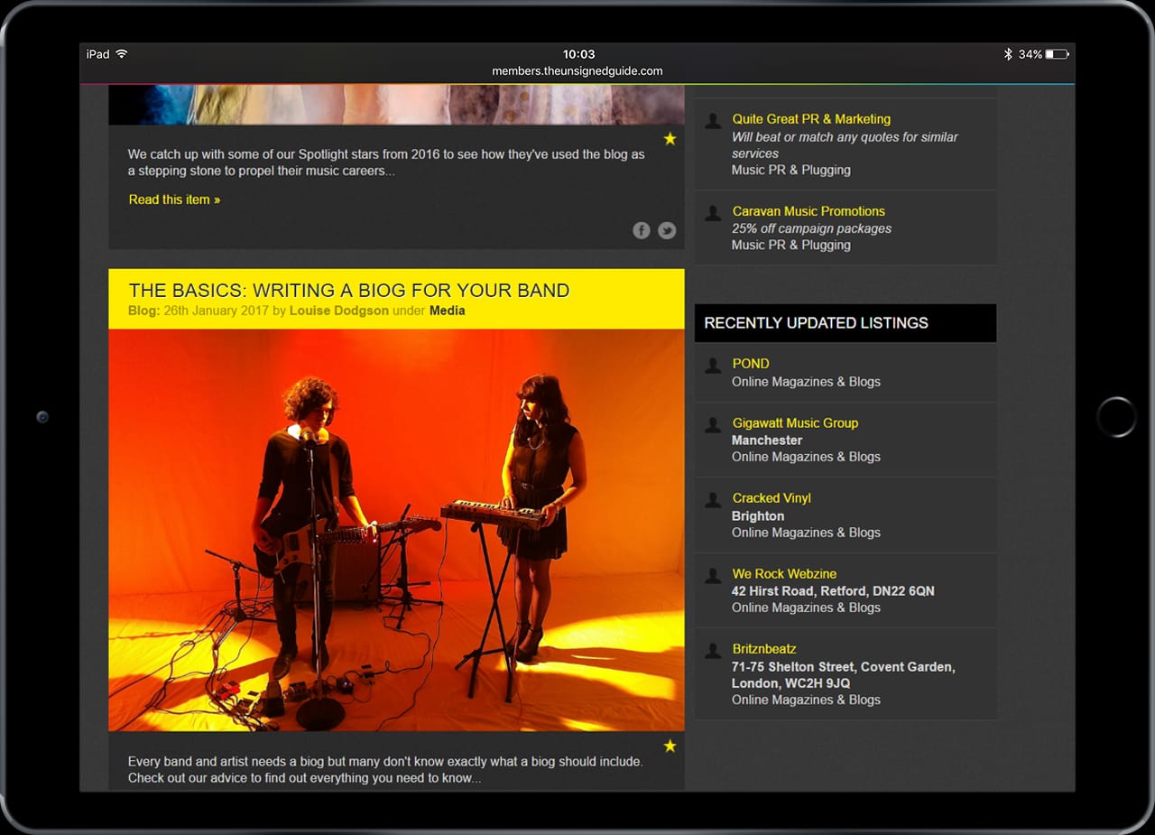Tap the iPad home button
Image resolution: width=1155 pixels, height=835 pixels.
click(1116, 417)
